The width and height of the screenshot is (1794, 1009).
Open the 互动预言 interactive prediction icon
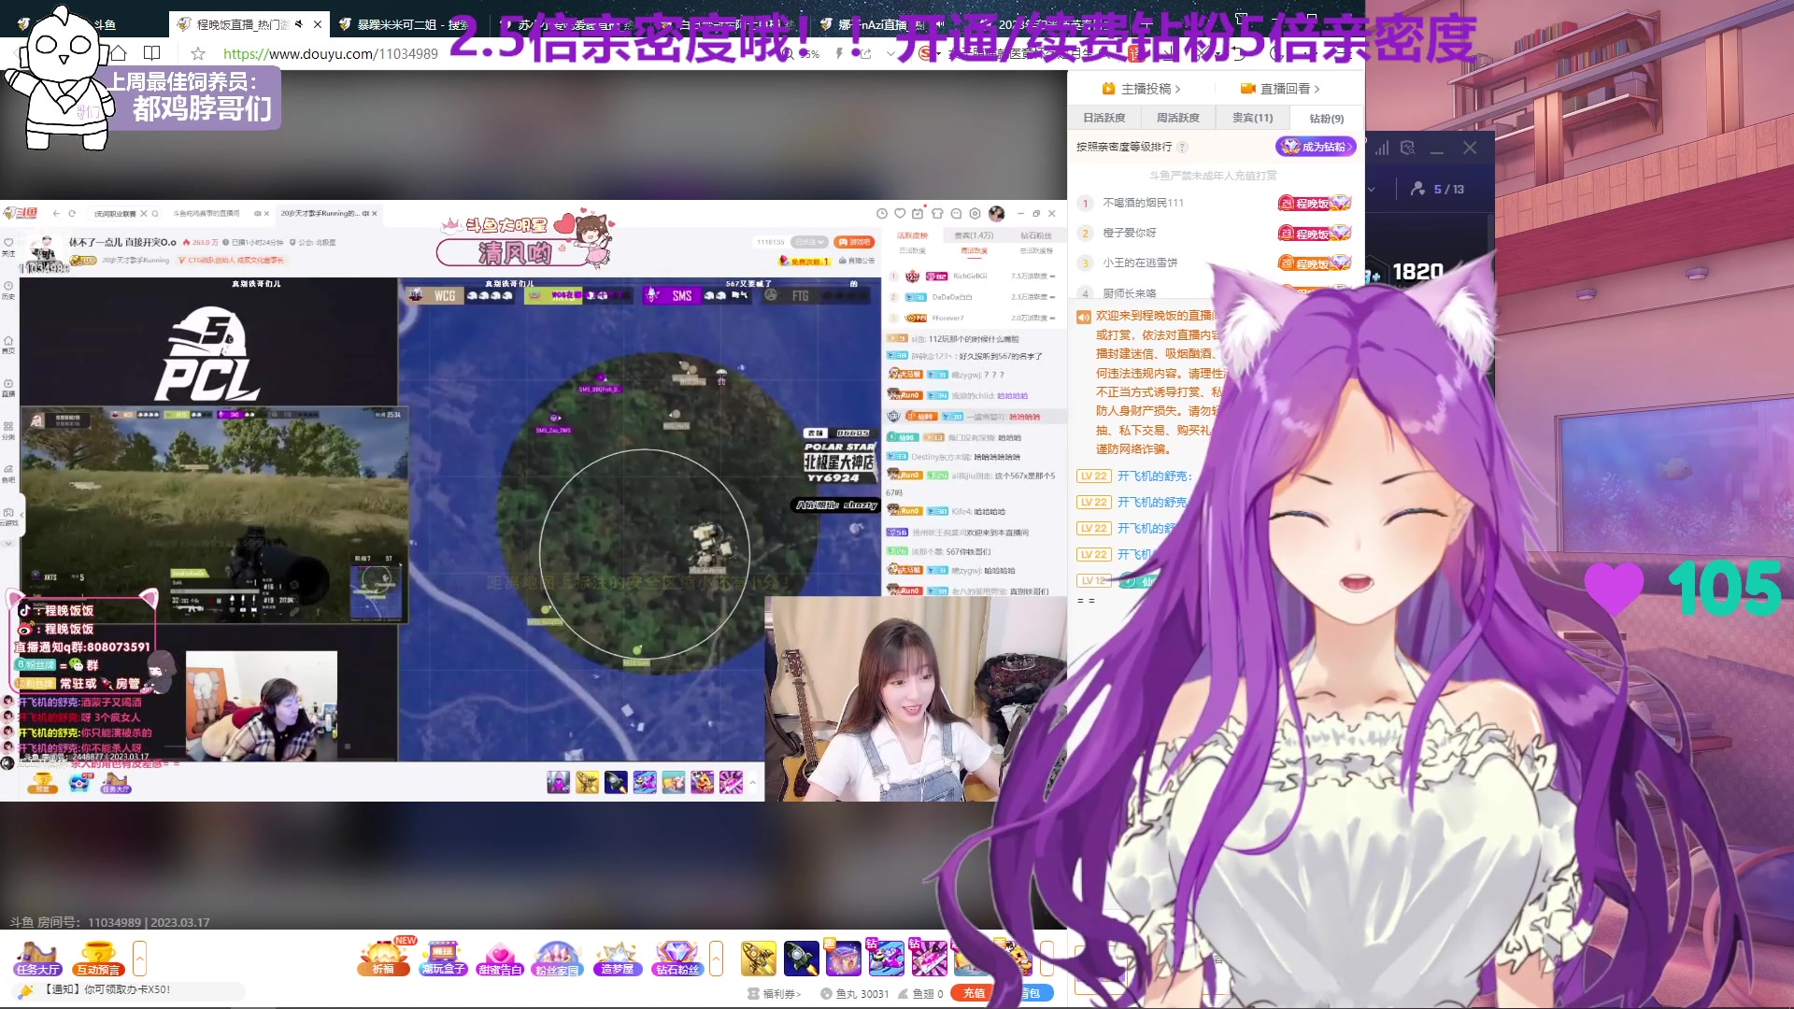coord(98,959)
